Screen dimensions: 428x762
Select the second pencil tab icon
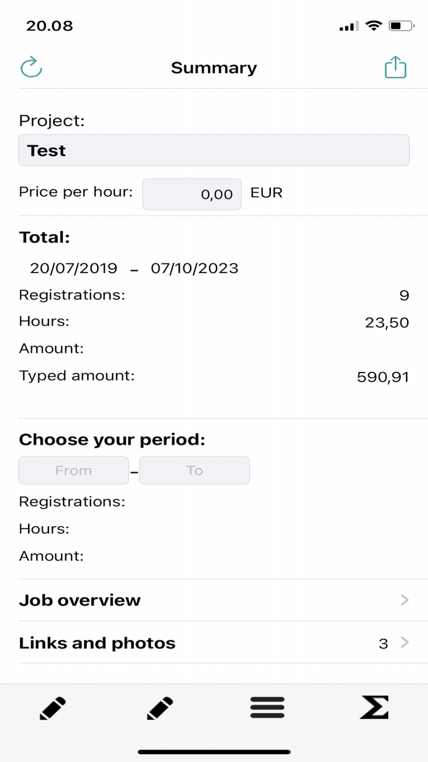click(x=160, y=707)
